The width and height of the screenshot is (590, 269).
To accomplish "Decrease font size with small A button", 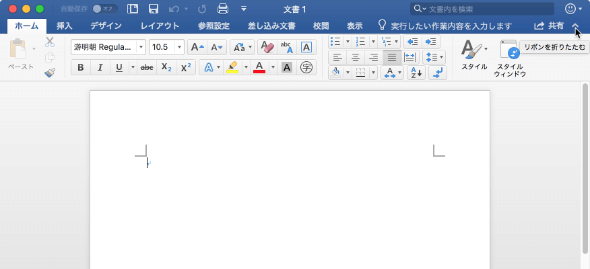I will point(217,47).
